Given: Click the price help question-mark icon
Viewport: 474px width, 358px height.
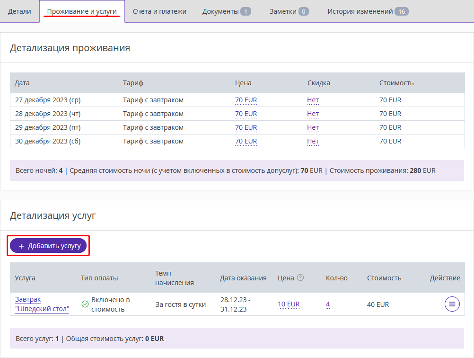Looking at the screenshot, I should (x=300, y=277).
